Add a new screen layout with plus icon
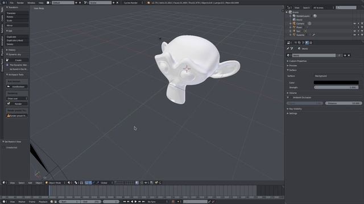Viewport: 364px width, 204px height. click(76, 3)
